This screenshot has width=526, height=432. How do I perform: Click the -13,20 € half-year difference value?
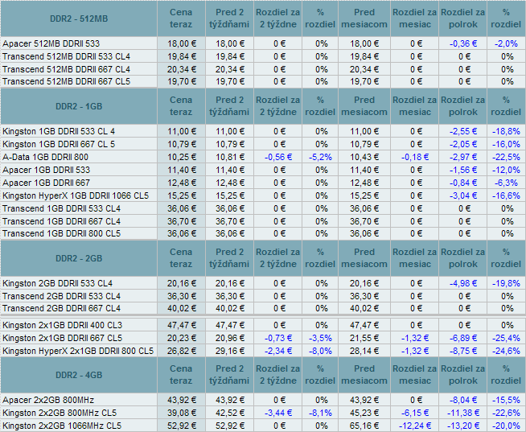463,426
